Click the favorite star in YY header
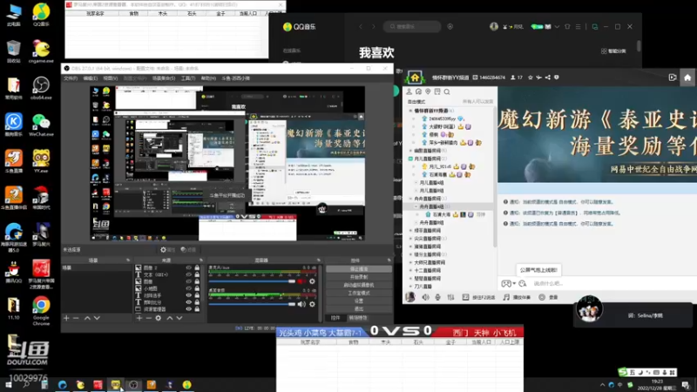697x392 pixels. click(531, 78)
